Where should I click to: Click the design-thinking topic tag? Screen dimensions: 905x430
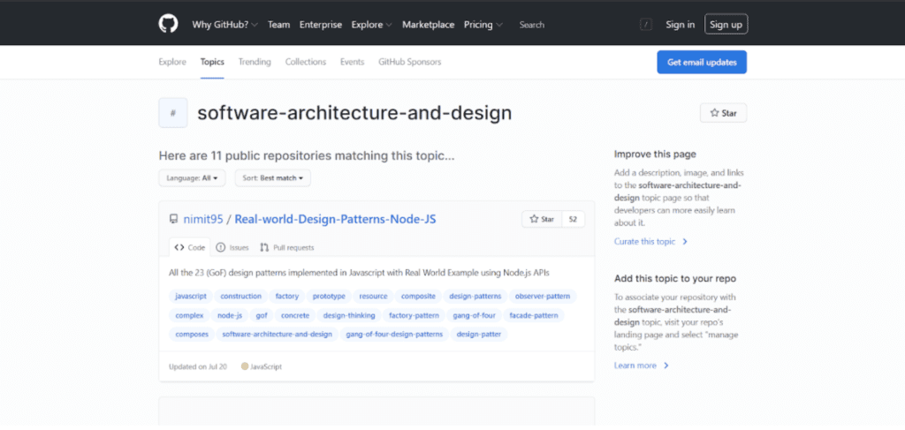349,315
